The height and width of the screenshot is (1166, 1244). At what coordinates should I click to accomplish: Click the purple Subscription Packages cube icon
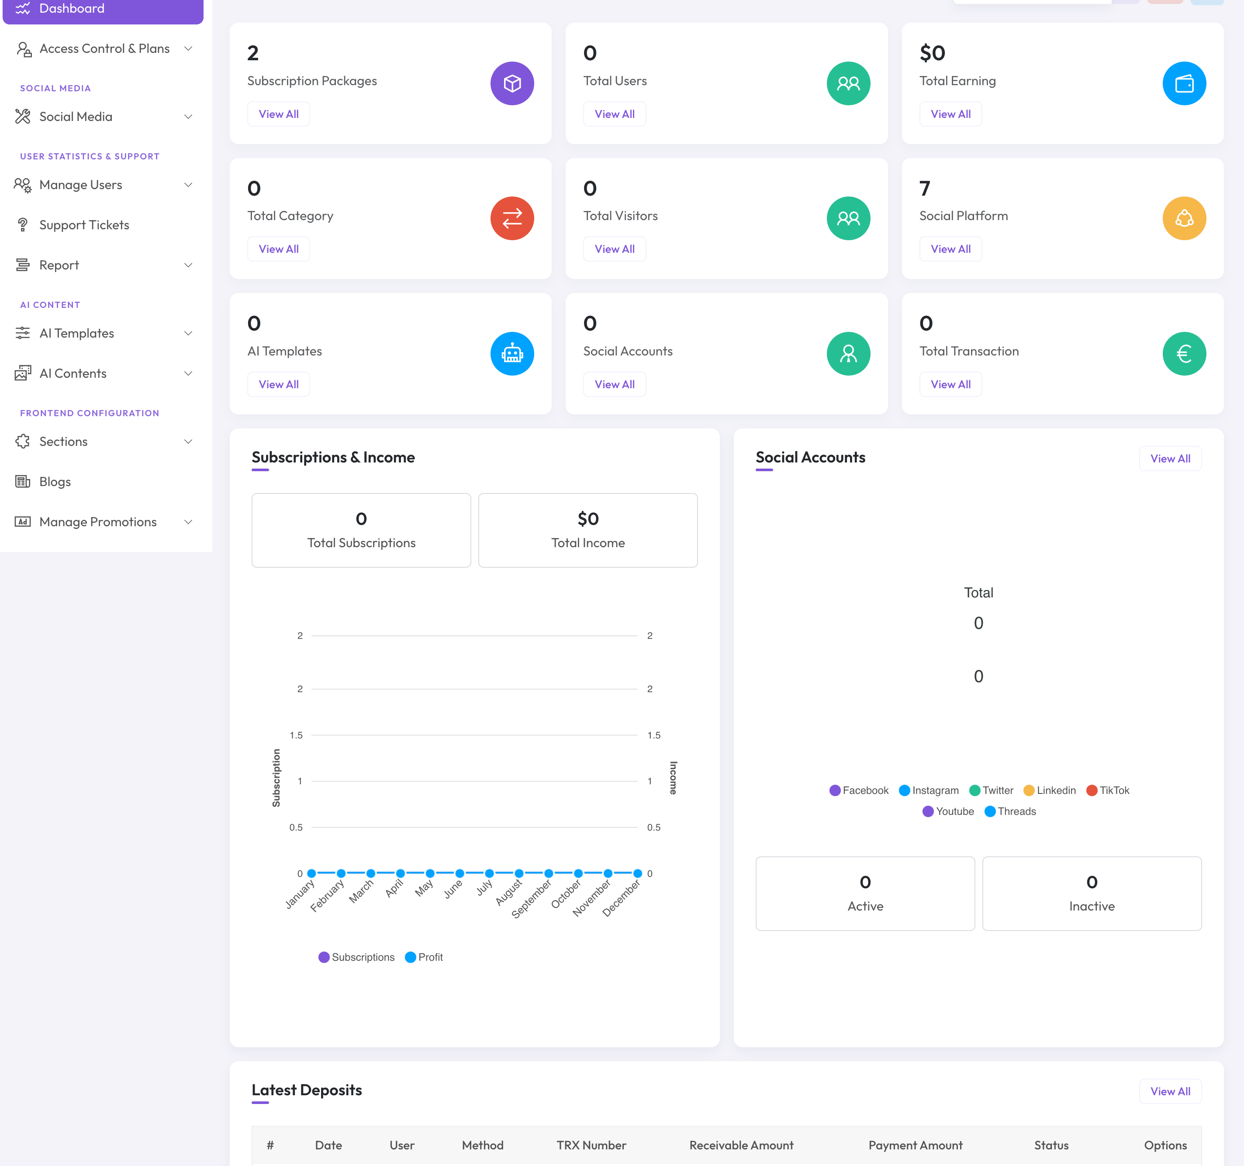pyautogui.click(x=512, y=83)
